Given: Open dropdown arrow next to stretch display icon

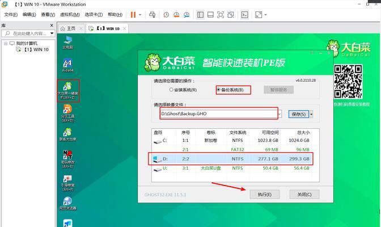Looking at the screenshot, I should [265, 15].
